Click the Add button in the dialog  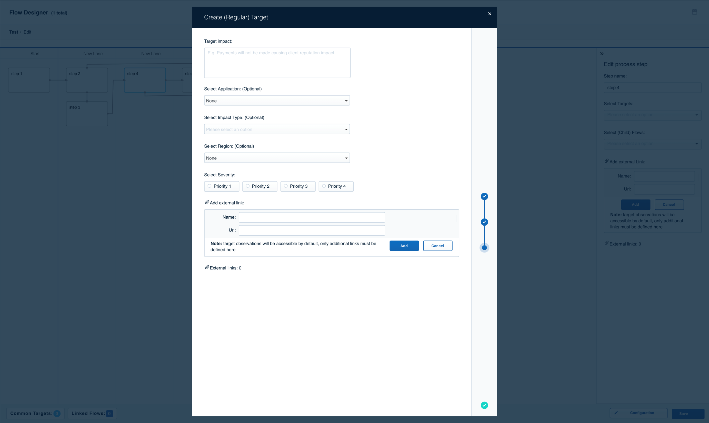pyautogui.click(x=404, y=246)
